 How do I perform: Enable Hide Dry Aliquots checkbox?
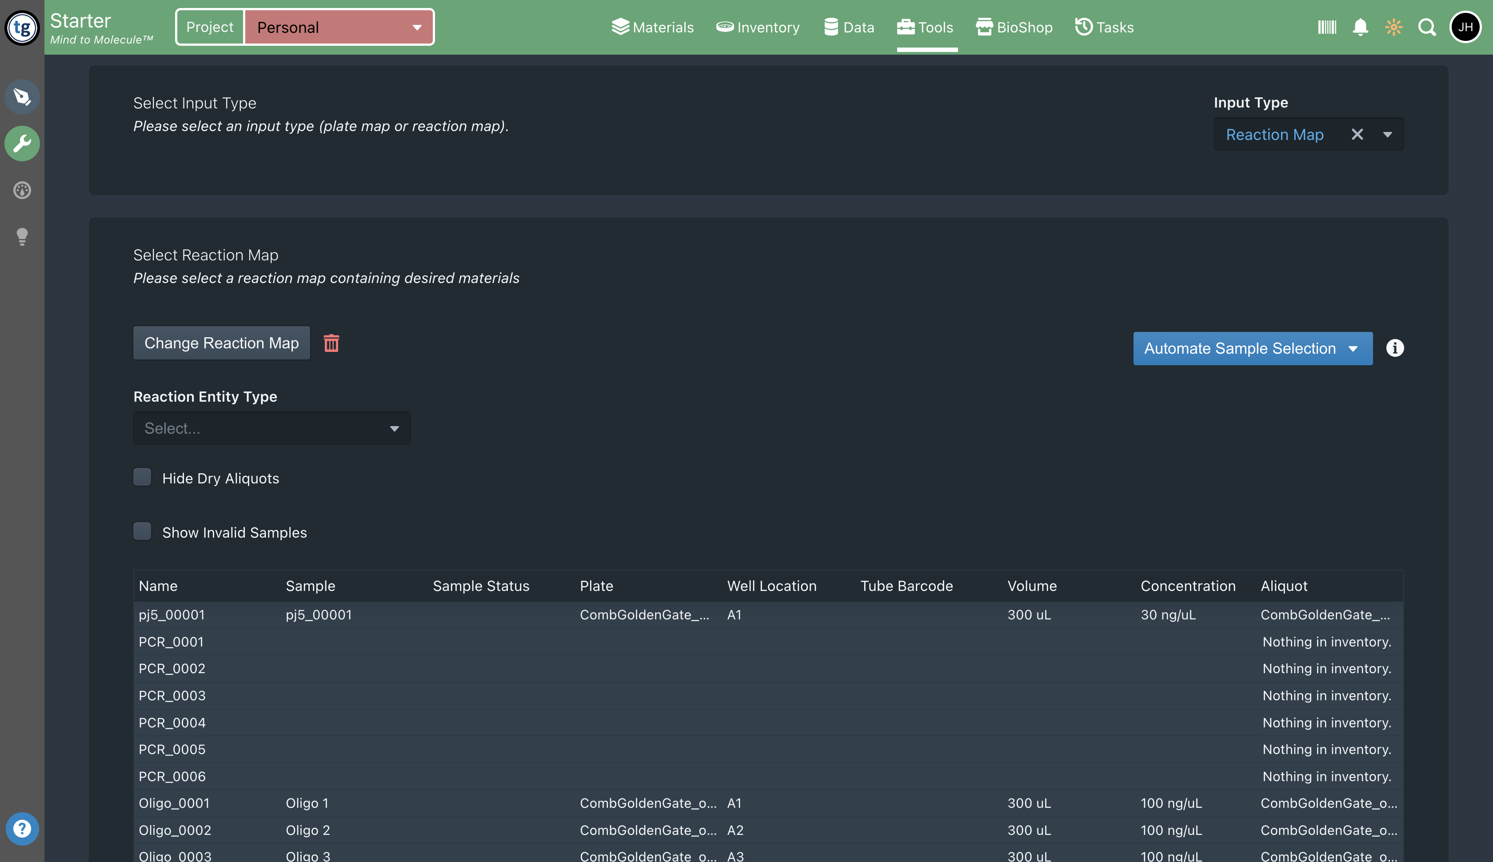point(142,477)
